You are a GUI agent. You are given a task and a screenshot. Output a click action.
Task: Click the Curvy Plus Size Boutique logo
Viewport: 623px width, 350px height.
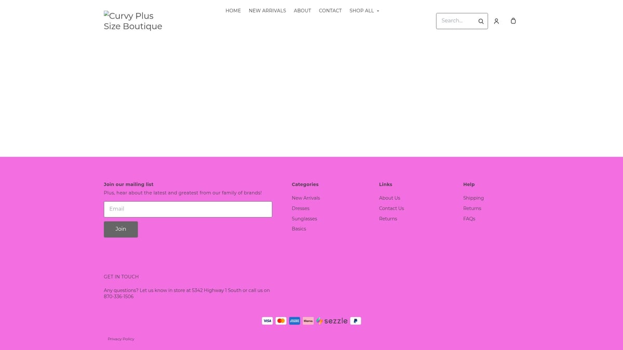coord(133,21)
